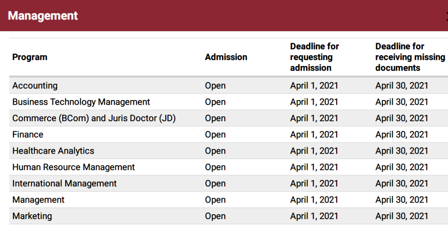Image resolution: width=448 pixels, height=225 pixels.
Task: Click April 1, 2021 deadline for Finance
Action: click(314, 135)
